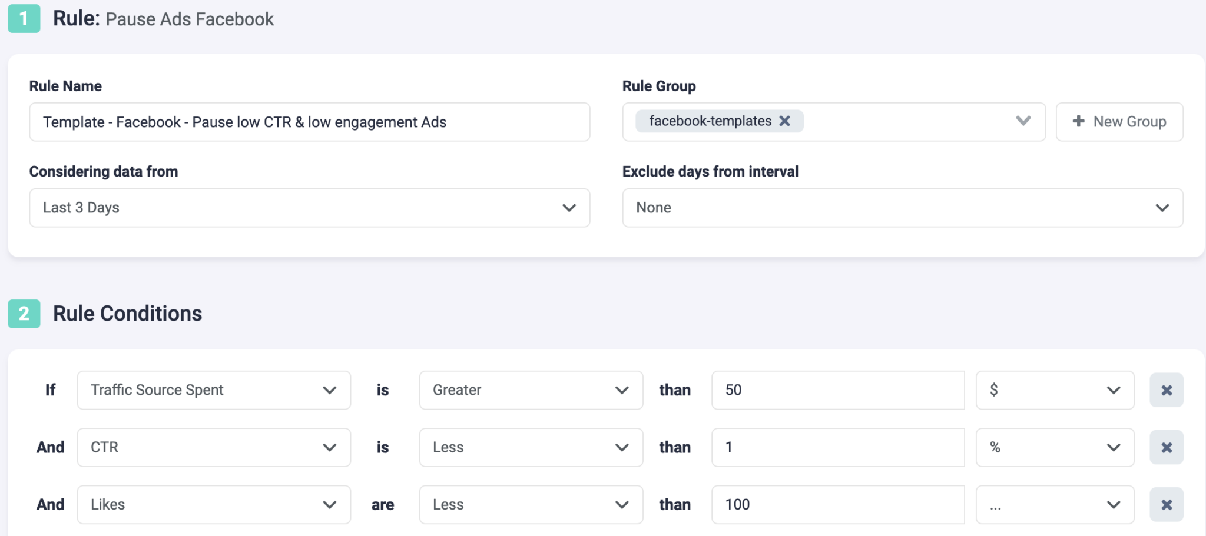Open the Greater comparison dropdown
Screen dimensions: 1206x536
coord(531,390)
